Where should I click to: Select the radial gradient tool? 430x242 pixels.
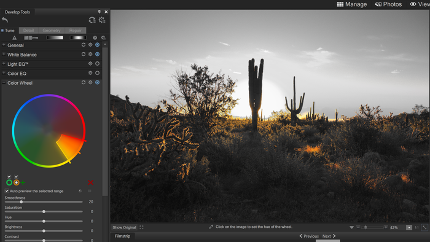pyautogui.click(x=78, y=38)
